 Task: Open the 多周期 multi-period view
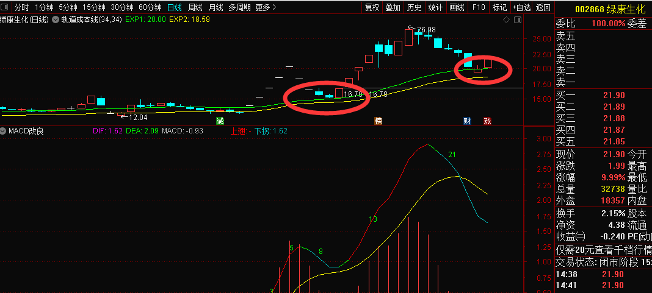(x=239, y=7)
